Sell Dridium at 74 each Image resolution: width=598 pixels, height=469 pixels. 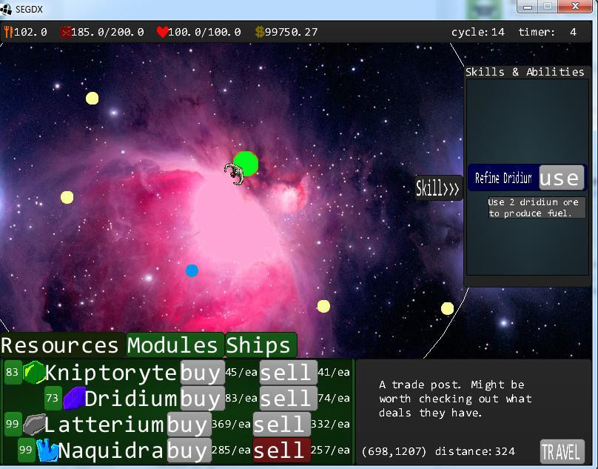(289, 398)
